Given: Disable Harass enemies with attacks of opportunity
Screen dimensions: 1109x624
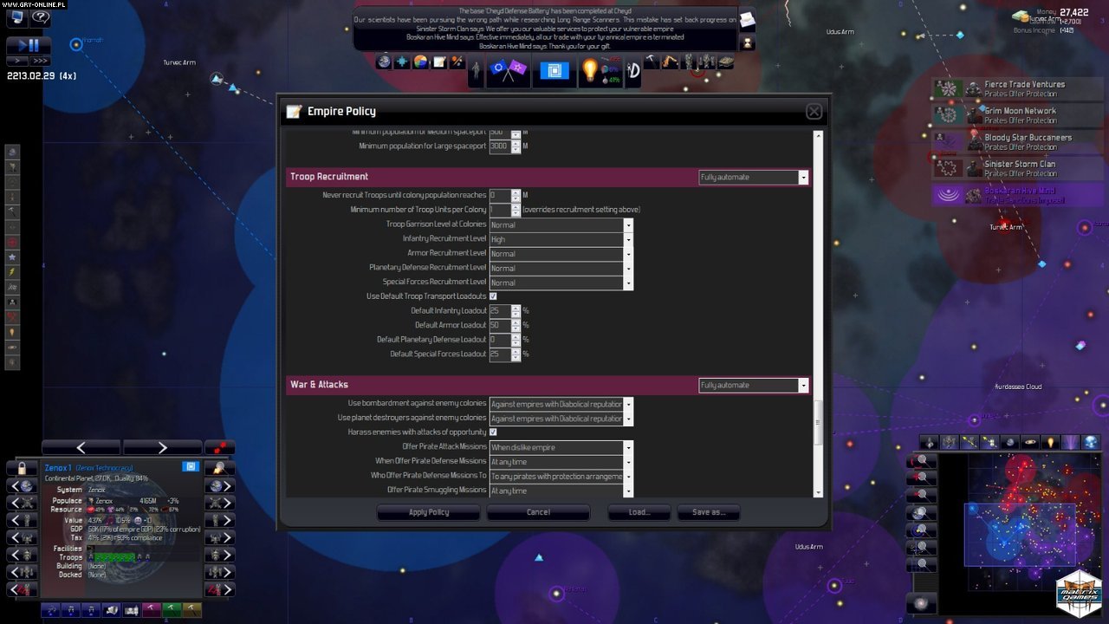Looking at the screenshot, I should [x=493, y=432].
